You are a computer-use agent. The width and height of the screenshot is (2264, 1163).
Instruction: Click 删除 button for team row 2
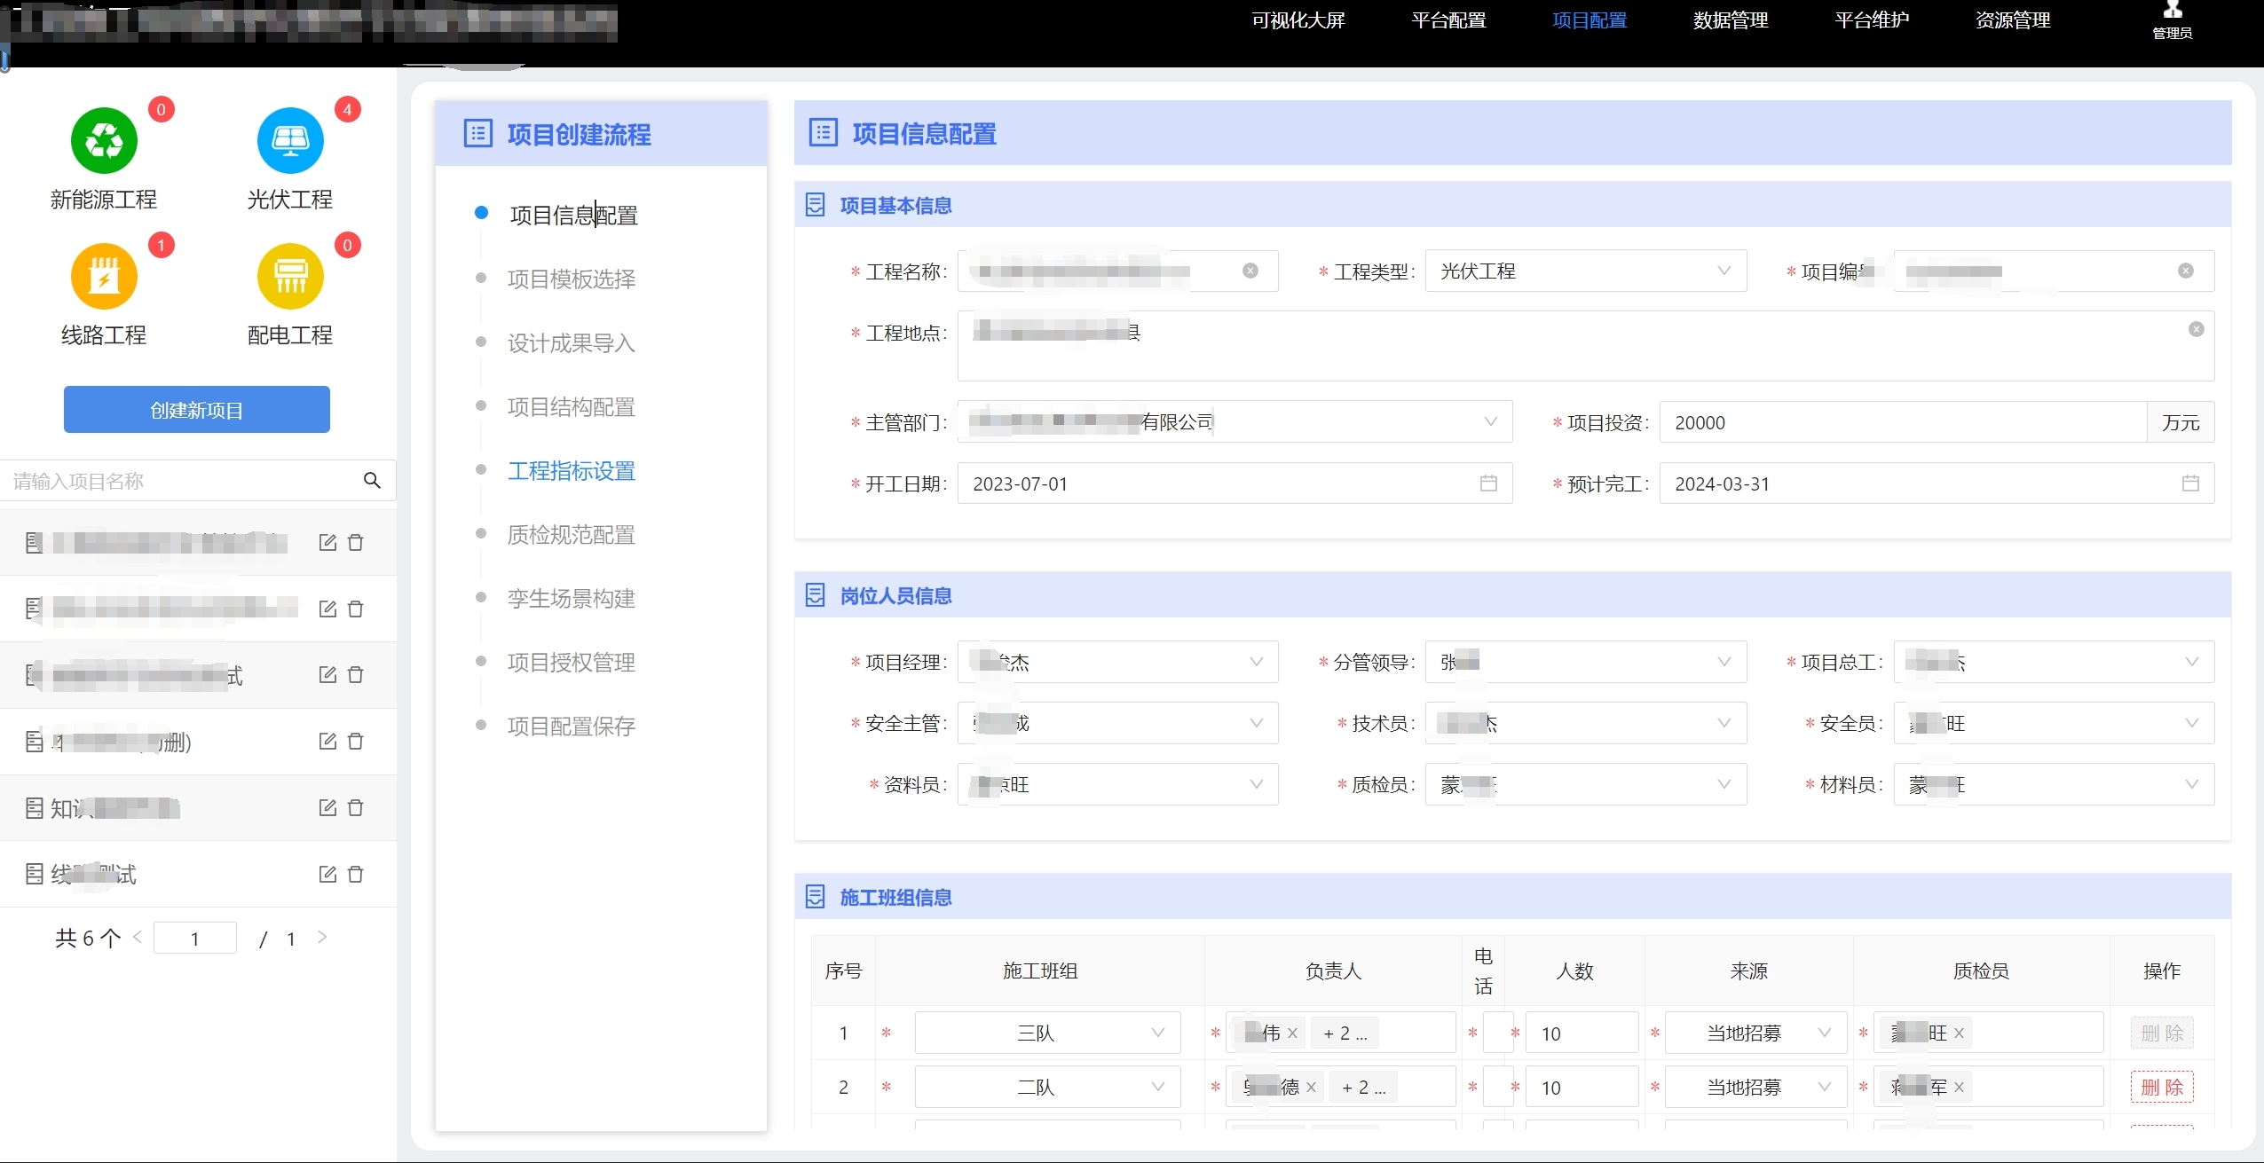(x=2162, y=1087)
